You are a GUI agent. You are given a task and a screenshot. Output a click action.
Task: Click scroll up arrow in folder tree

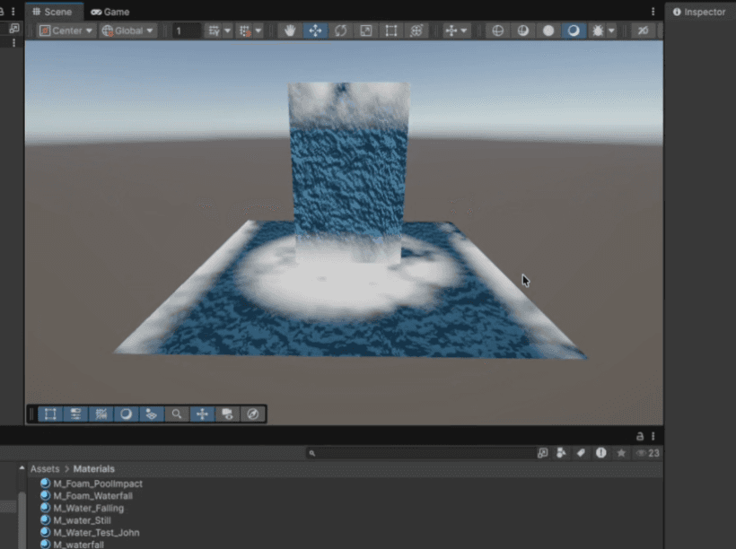(x=22, y=468)
